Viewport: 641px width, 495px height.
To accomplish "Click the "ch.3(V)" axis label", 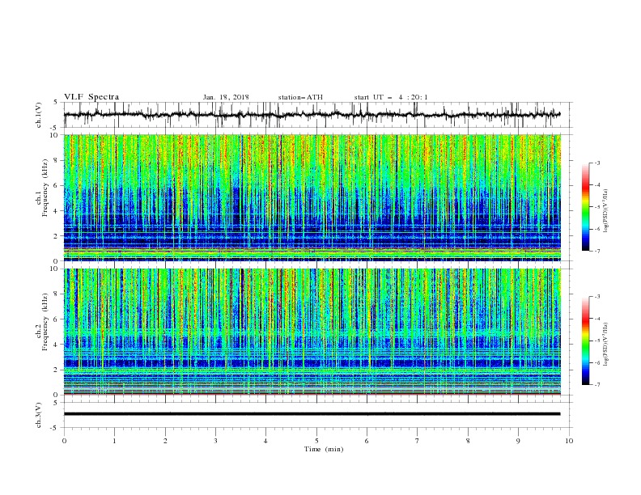I will pyautogui.click(x=39, y=415).
